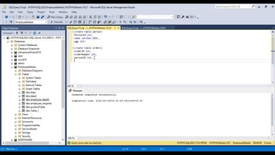Viewport: 275px width, 155px height.
Task: Click the 'Query executed successfully.' status text
Action: tap(86, 143)
